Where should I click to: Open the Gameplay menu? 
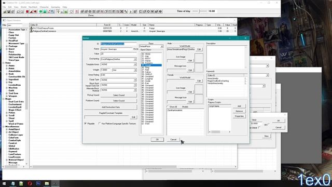(56, 7)
